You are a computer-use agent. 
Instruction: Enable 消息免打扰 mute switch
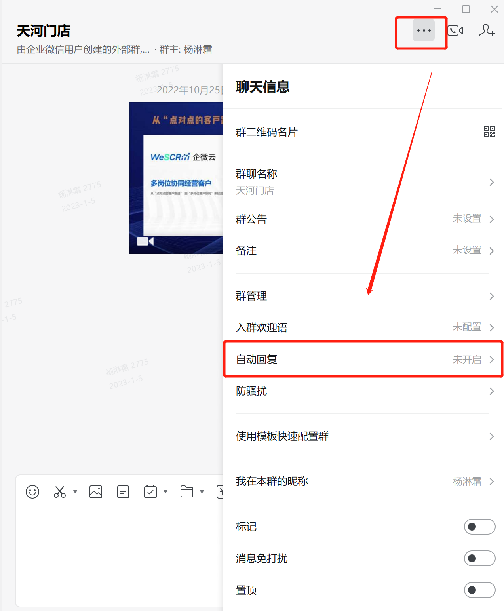[479, 558]
